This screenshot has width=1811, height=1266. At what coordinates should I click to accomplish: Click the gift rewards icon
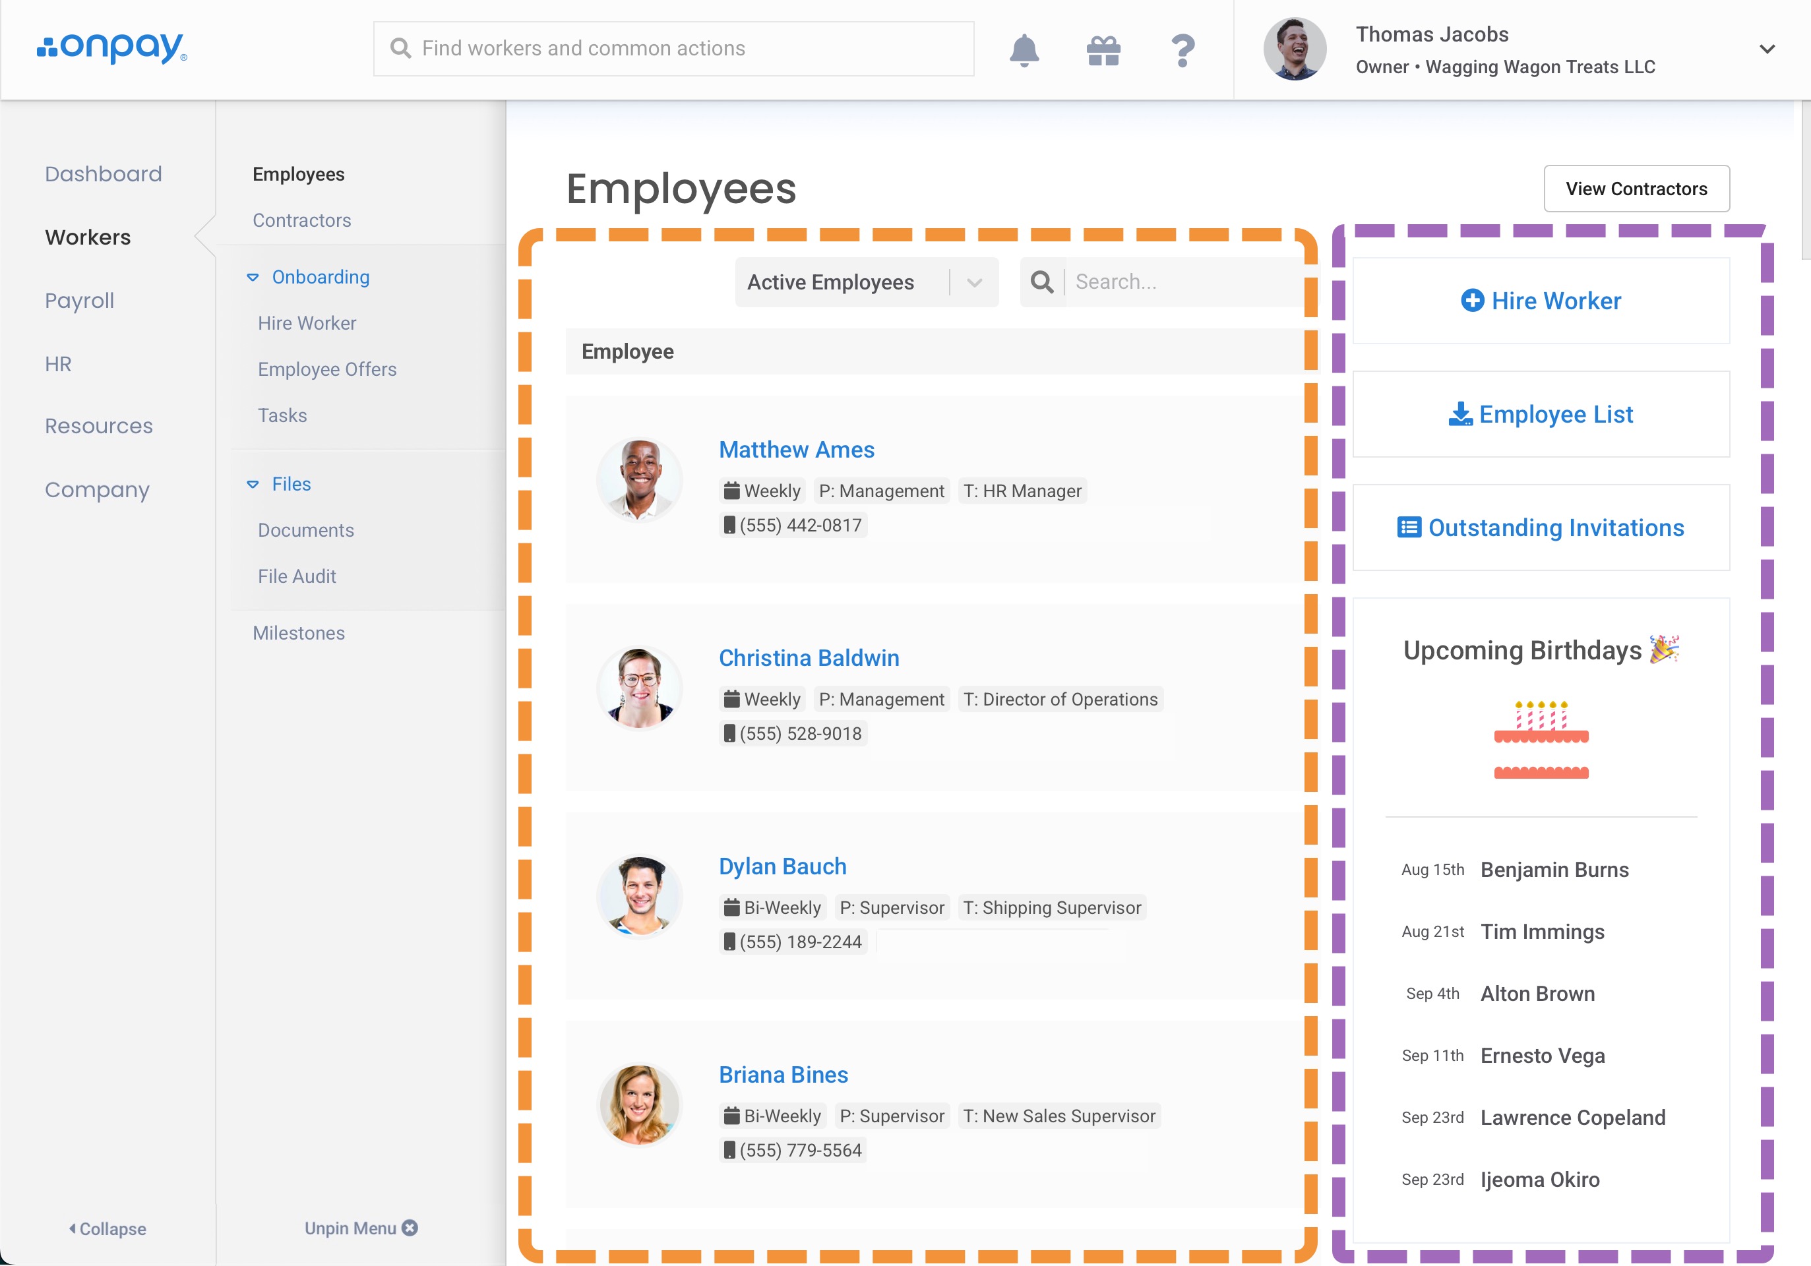tap(1103, 51)
